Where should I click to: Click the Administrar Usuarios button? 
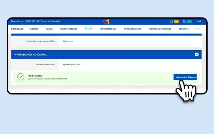(185, 77)
